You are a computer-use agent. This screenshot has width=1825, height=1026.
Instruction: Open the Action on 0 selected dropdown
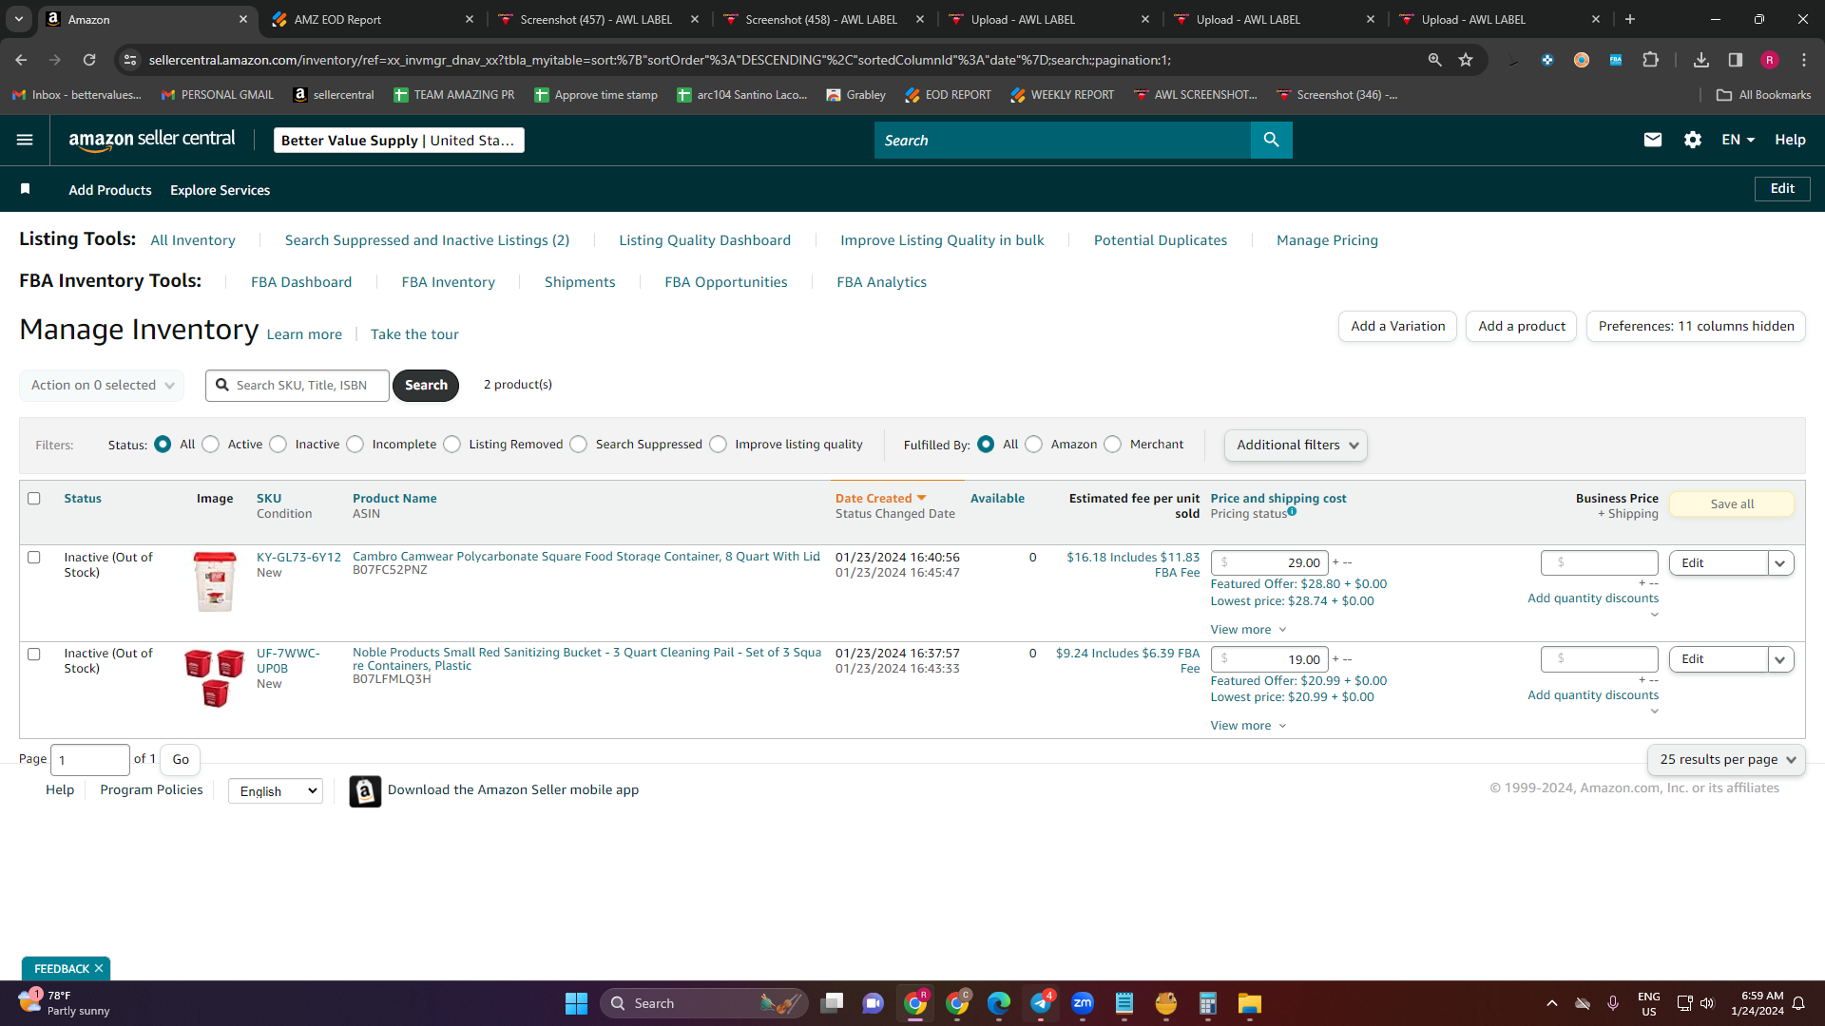tap(102, 386)
